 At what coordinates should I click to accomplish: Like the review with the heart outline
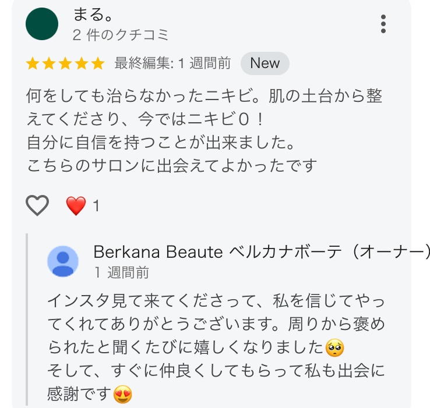pos(38,205)
